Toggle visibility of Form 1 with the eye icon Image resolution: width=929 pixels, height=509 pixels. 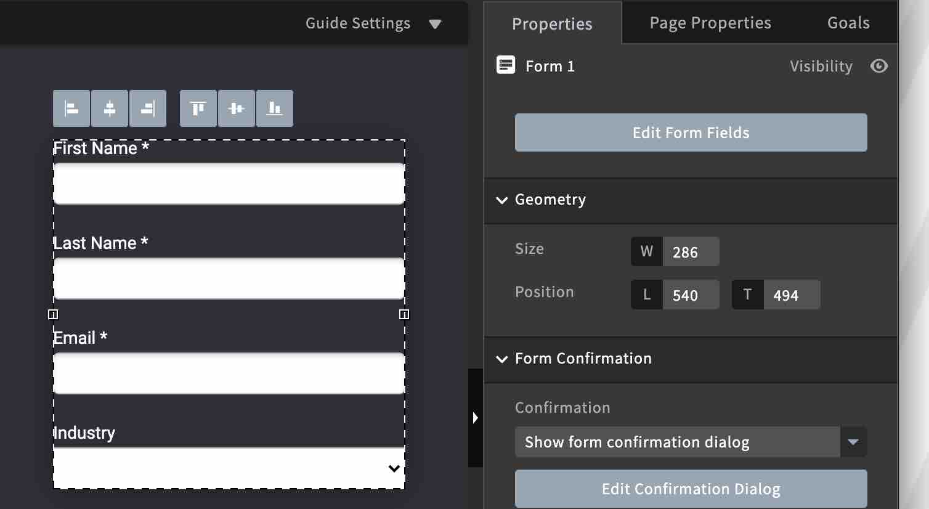(879, 66)
